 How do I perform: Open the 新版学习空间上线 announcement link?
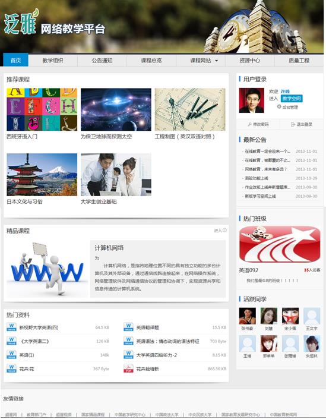[260, 196]
